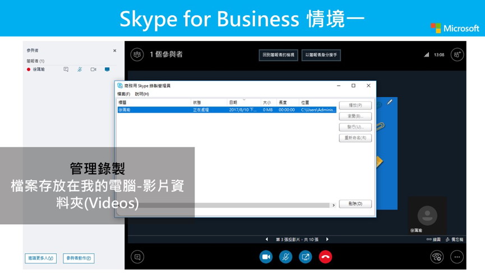Click the 00:00:00 length cell
Screen dimensions: 485x273
(x=287, y=110)
